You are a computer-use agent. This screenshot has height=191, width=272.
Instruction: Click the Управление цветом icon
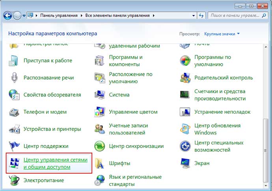pyautogui.click(x=100, y=112)
